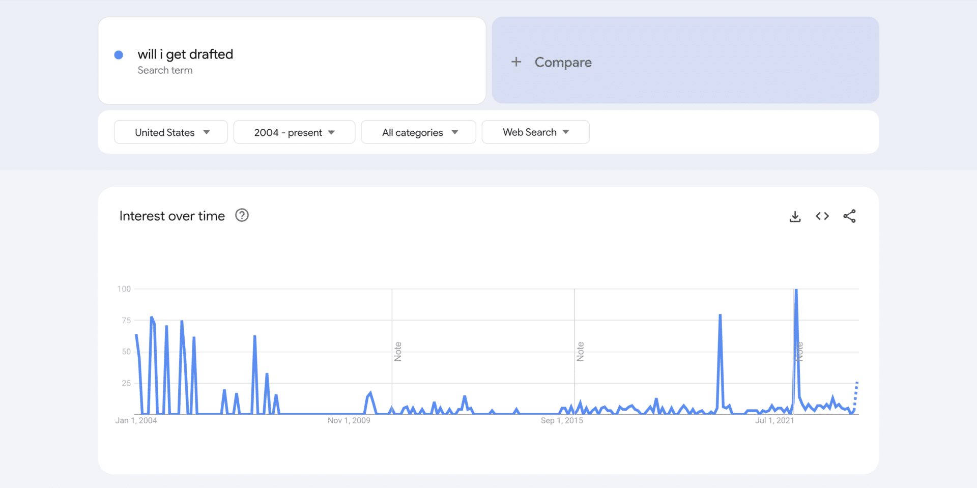Click the 100 mark on the y-axis
This screenshot has height=488, width=977.
coord(124,289)
